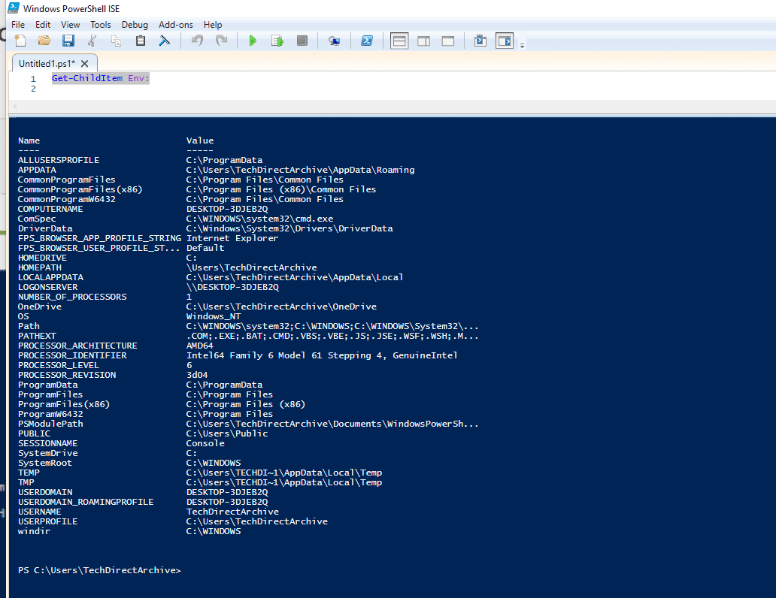This screenshot has width=776, height=598.
Task: Expand the toolbar overflow options arrow
Action: click(x=522, y=45)
